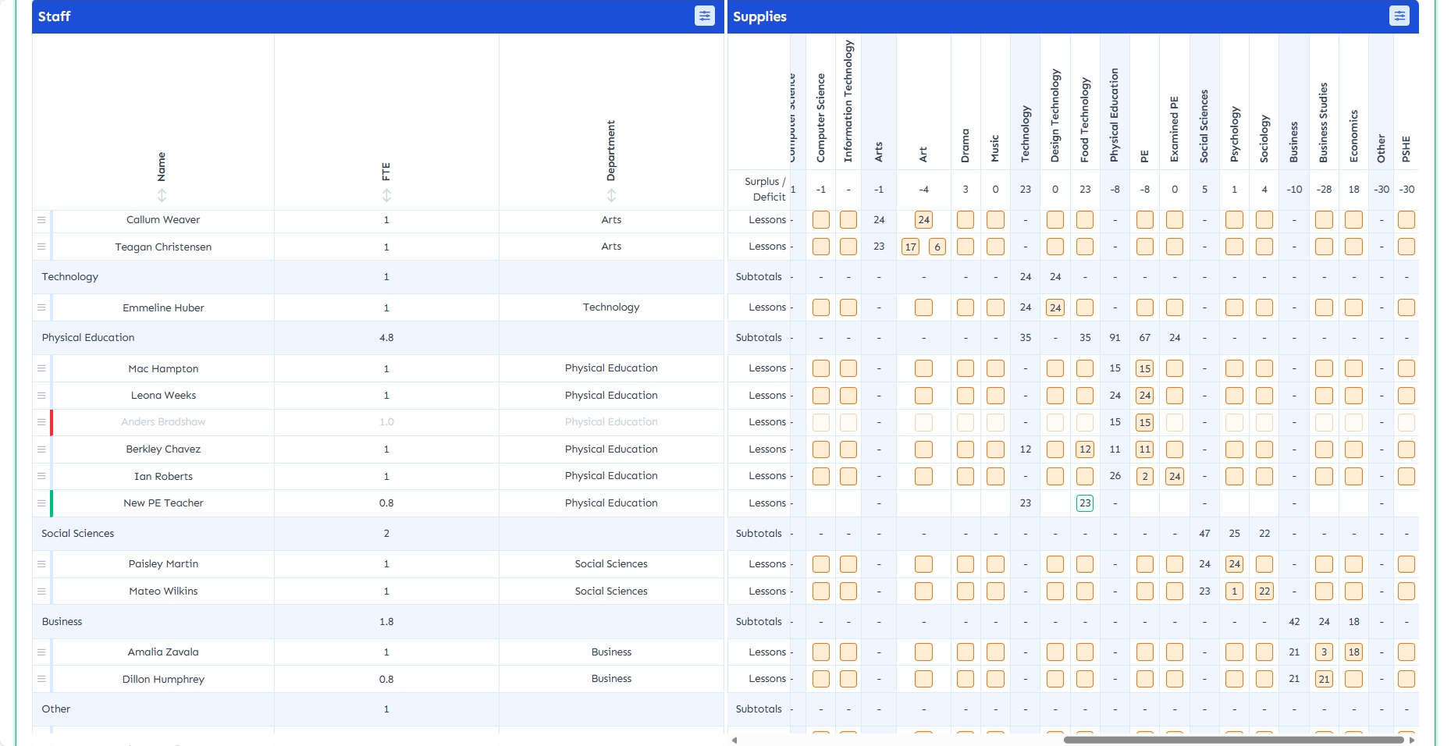
Task: Click drag handle for Callum Weaver row
Action: (x=41, y=220)
